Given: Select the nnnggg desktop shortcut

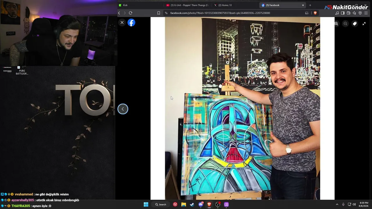Looking at the screenshot, I should 7,69.
